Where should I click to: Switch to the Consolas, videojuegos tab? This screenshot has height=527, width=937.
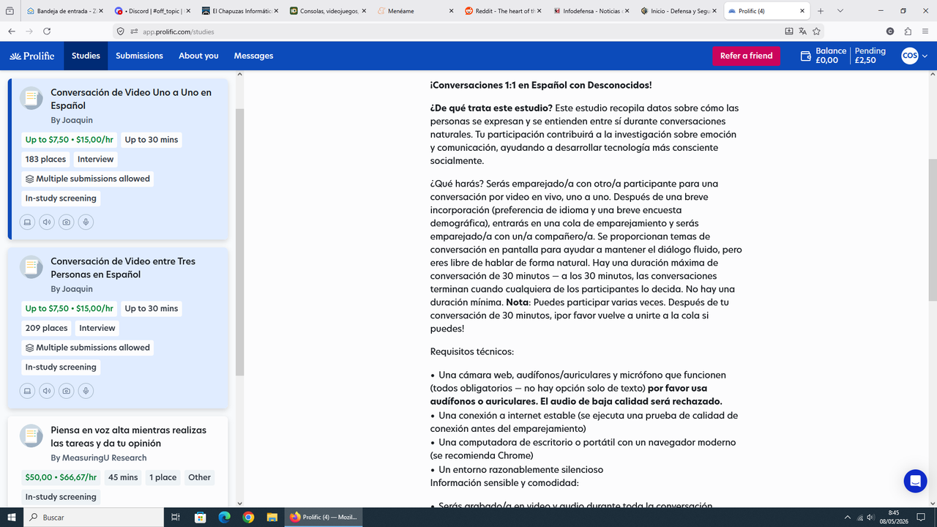tap(328, 11)
